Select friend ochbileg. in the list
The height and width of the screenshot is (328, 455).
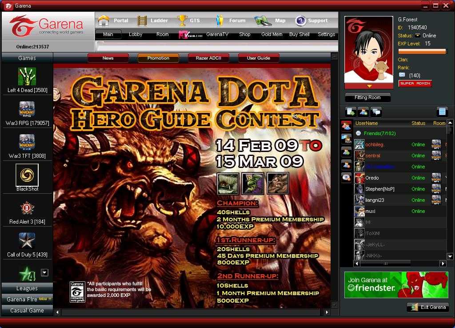pos(400,144)
